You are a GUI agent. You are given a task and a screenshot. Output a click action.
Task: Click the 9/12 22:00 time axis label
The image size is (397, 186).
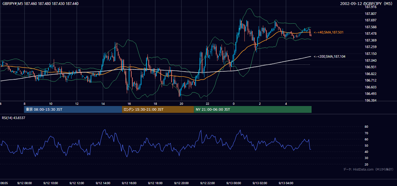pyautogui.click(x=208, y=183)
